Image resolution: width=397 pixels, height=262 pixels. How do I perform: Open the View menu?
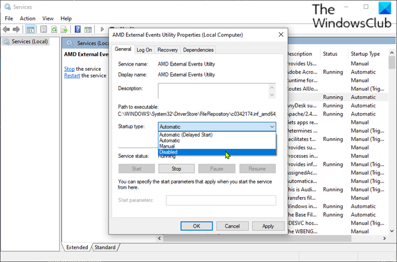click(x=48, y=19)
